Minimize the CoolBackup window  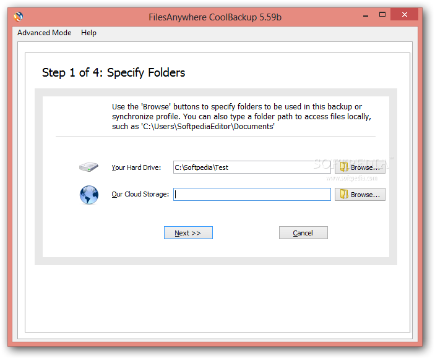(366, 15)
